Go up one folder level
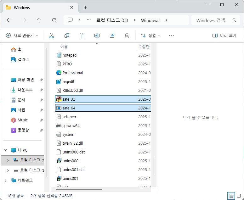This screenshot has width=244, height=200. (x=39, y=20)
